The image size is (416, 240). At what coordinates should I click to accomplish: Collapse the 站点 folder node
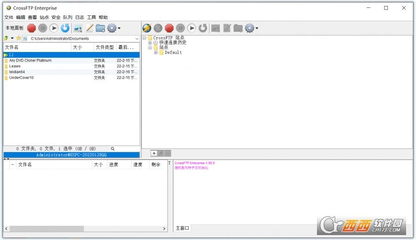(x=150, y=48)
